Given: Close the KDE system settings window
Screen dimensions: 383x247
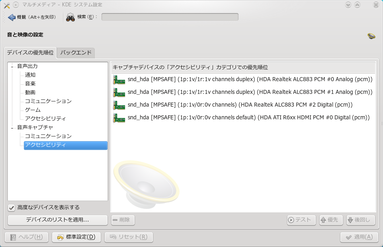Looking at the screenshot, I should click(376, 5).
